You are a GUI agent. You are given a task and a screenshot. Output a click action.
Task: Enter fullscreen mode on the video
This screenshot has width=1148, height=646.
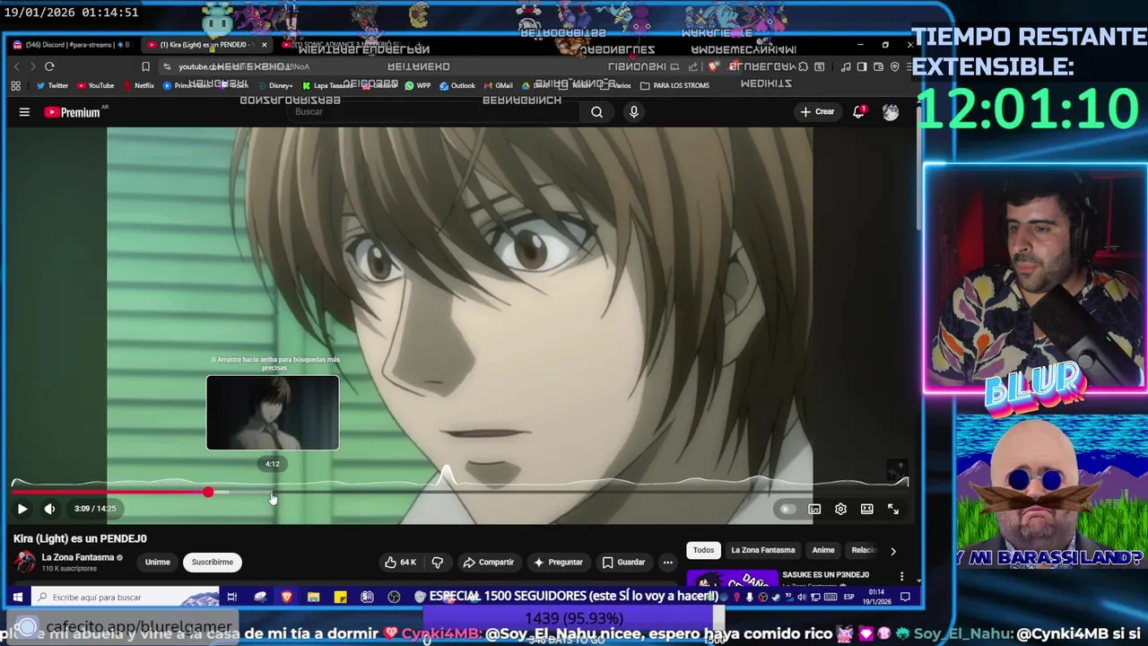(893, 510)
